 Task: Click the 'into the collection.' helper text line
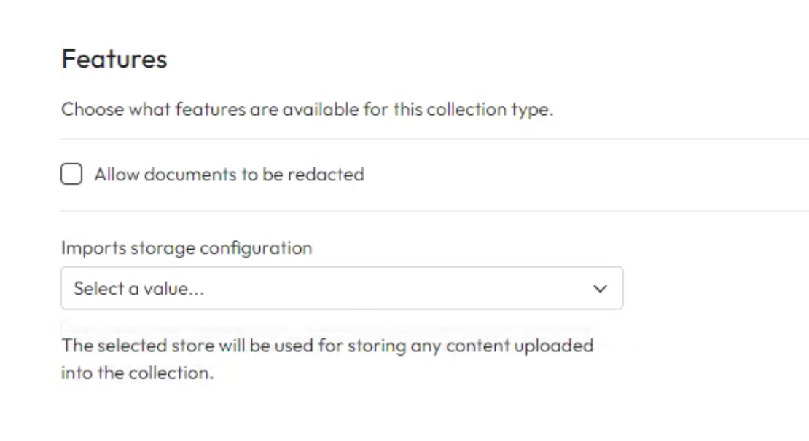tap(138, 376)
